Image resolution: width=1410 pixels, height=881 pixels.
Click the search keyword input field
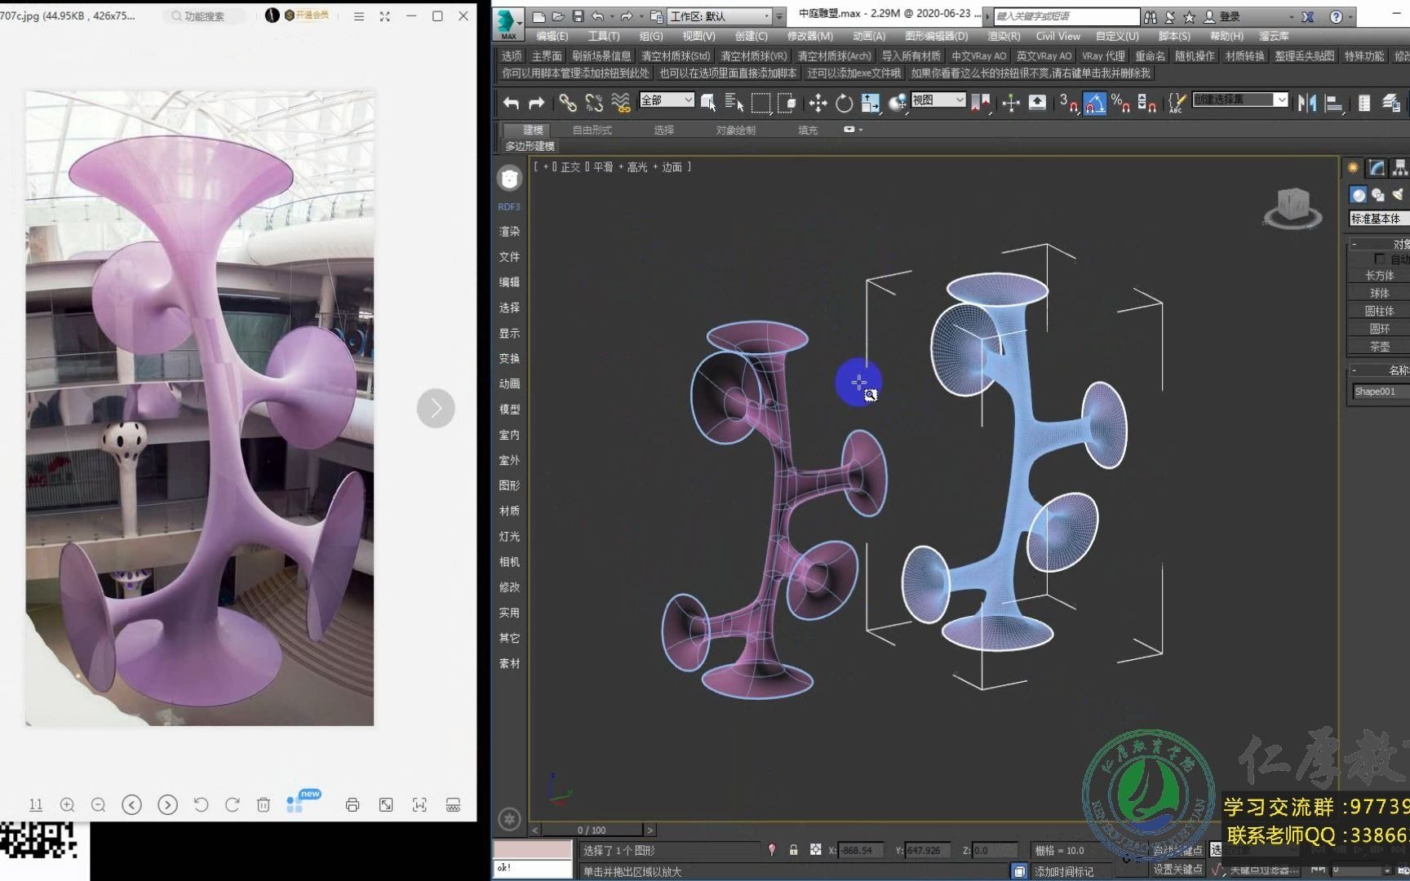tap(1066, 16)
